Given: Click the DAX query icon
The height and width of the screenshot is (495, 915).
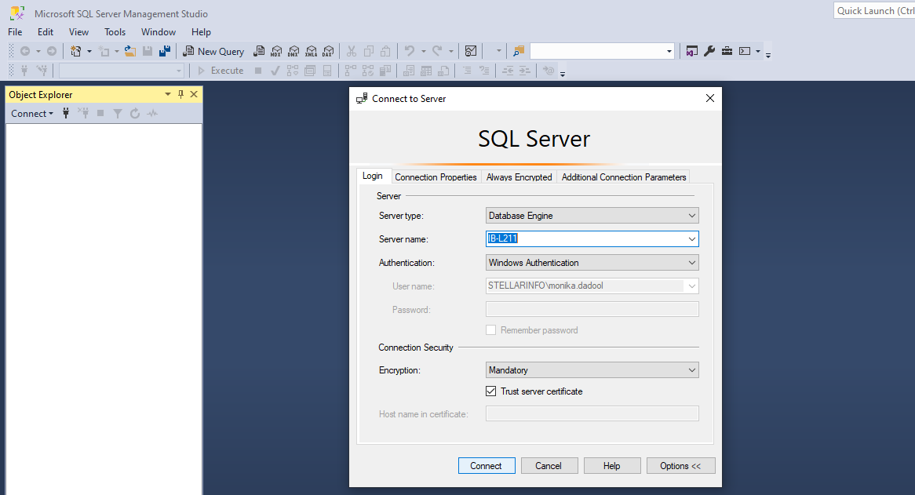Looking at the screenshot, I should [329, 51].
